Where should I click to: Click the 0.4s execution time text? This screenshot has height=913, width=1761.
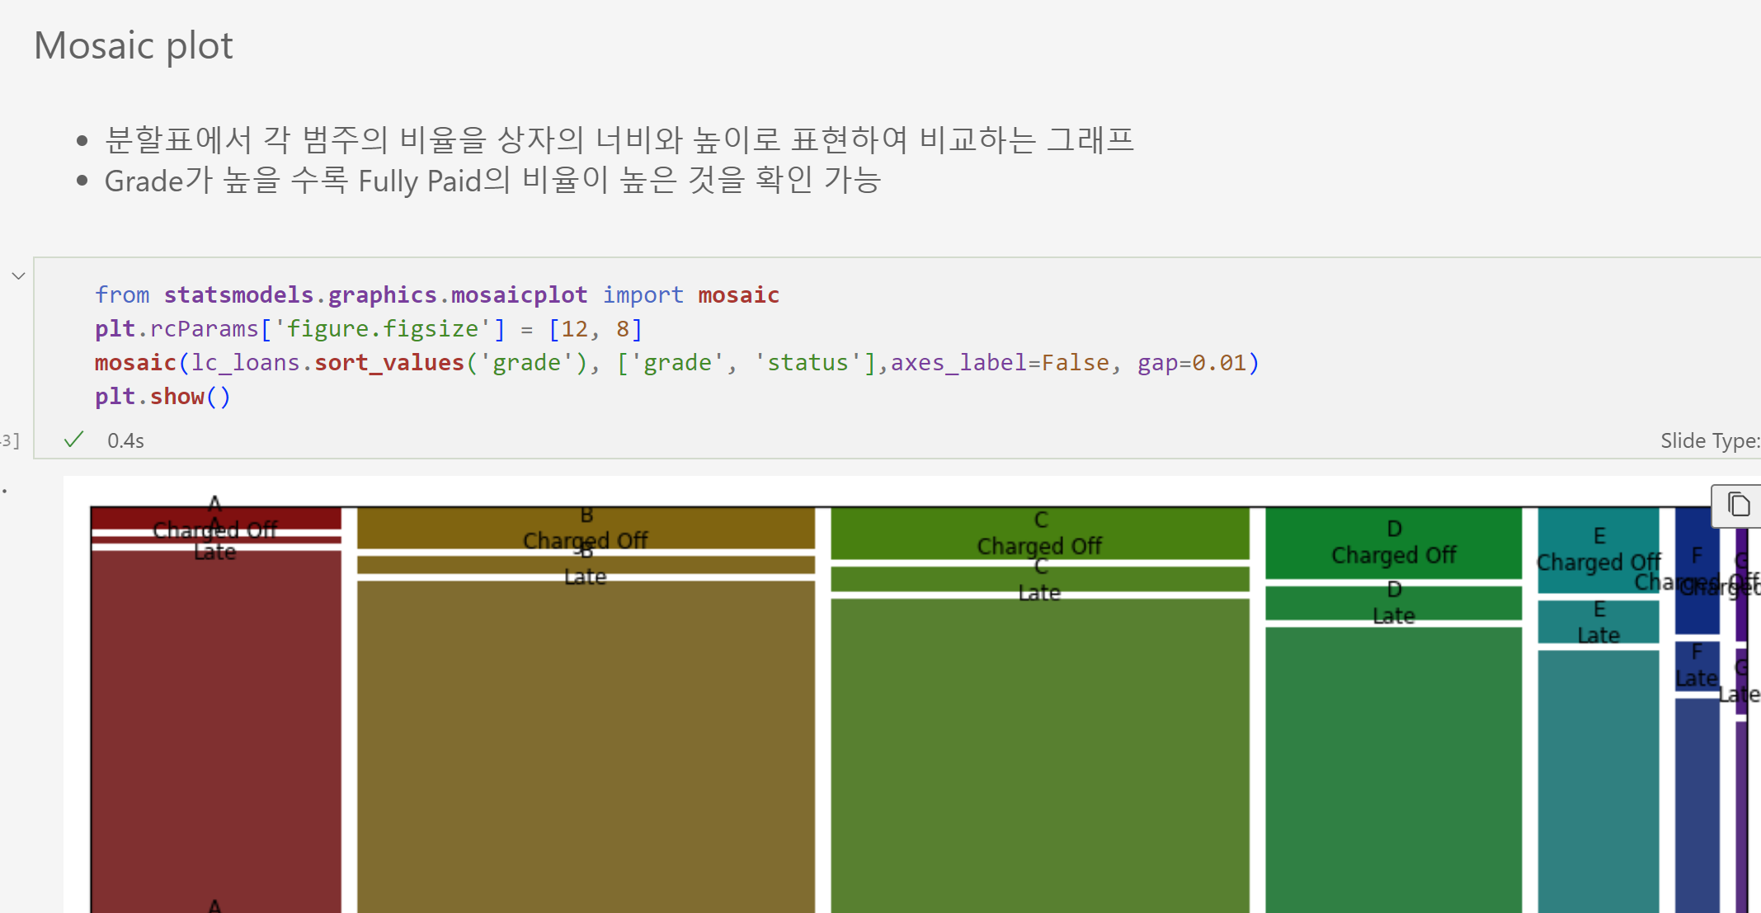(125, 440)
